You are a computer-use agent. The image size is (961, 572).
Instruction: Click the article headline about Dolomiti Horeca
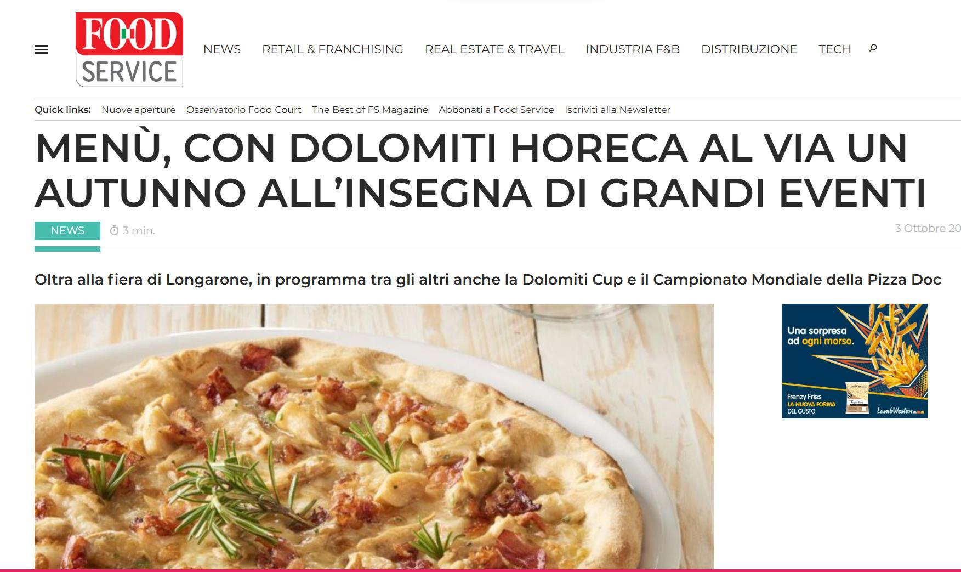(481, 170)
